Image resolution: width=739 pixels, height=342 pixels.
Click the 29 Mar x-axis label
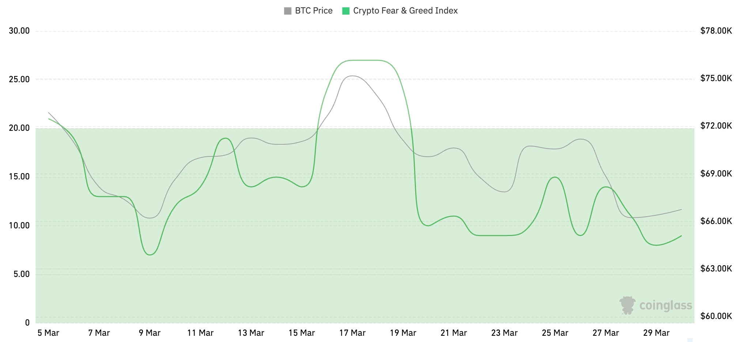(656, 333)
